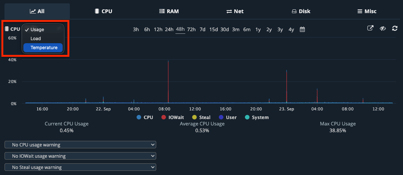
Task: Click the refresh chart icon
Action: point(395,29)
